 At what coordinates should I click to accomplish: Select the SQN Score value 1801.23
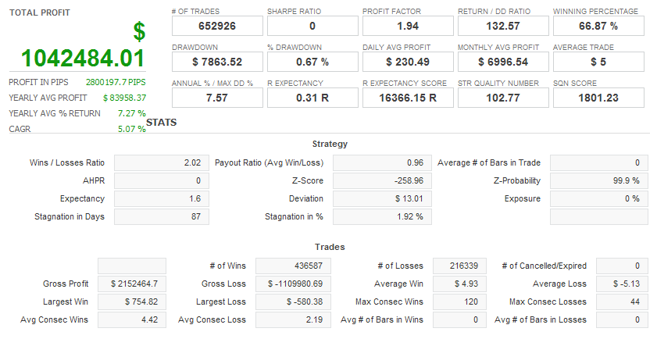coord(598,98)
